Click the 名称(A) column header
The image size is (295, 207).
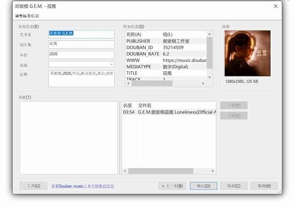click(134, 34)
